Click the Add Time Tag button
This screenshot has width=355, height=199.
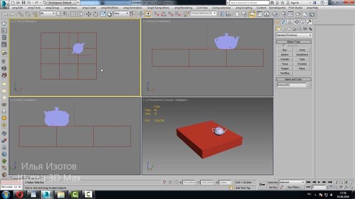pos(243,188)
